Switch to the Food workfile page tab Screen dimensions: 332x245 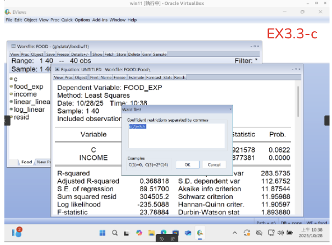point(26,162)
